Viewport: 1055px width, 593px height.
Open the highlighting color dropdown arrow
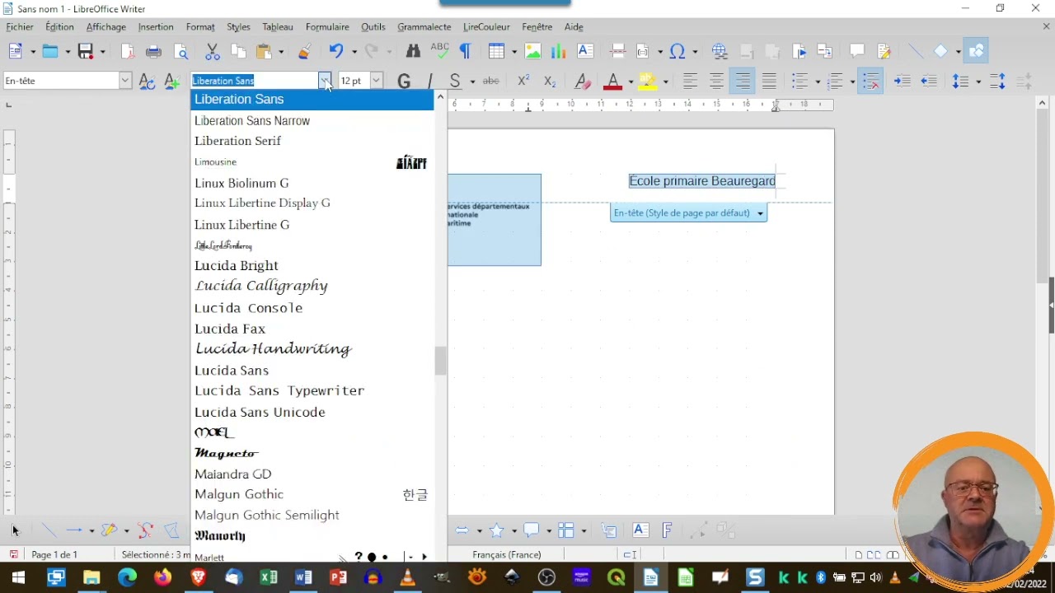pyautogui.click(x=665, y=81)
